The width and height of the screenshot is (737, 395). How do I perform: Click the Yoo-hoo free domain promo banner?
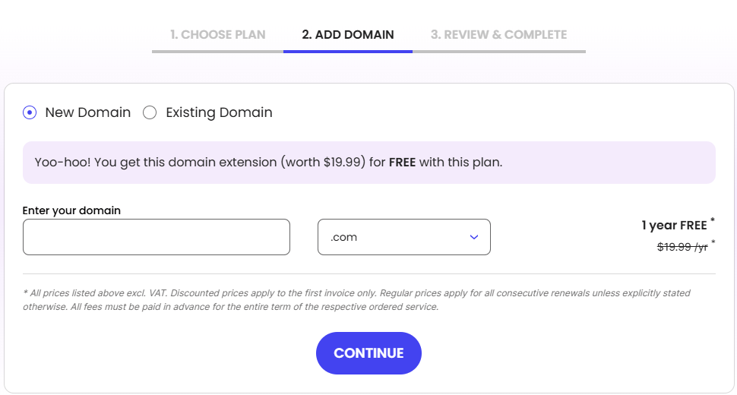(x=368, y=163)
